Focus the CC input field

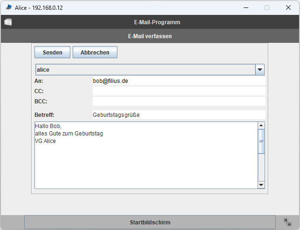[x=178, y=91]
